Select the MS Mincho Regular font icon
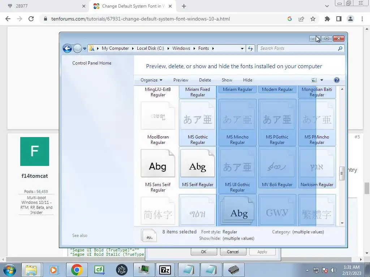 point(237,116)
